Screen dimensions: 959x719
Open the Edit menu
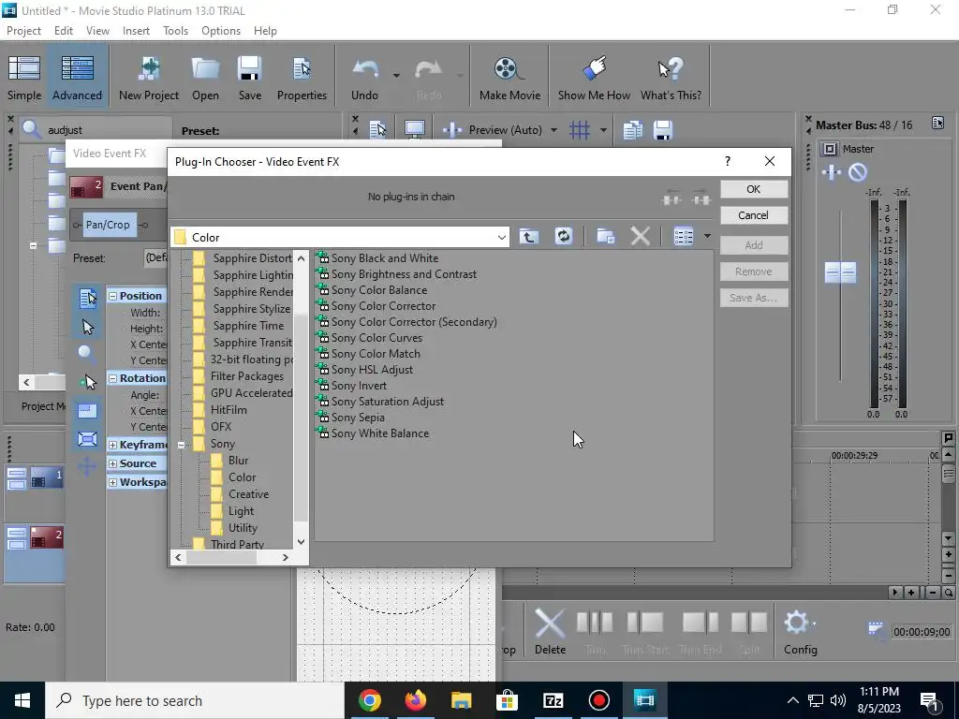[63, 31]
